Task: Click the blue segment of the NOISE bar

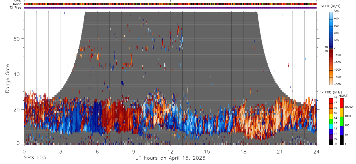Action: (x=342, y=131)
